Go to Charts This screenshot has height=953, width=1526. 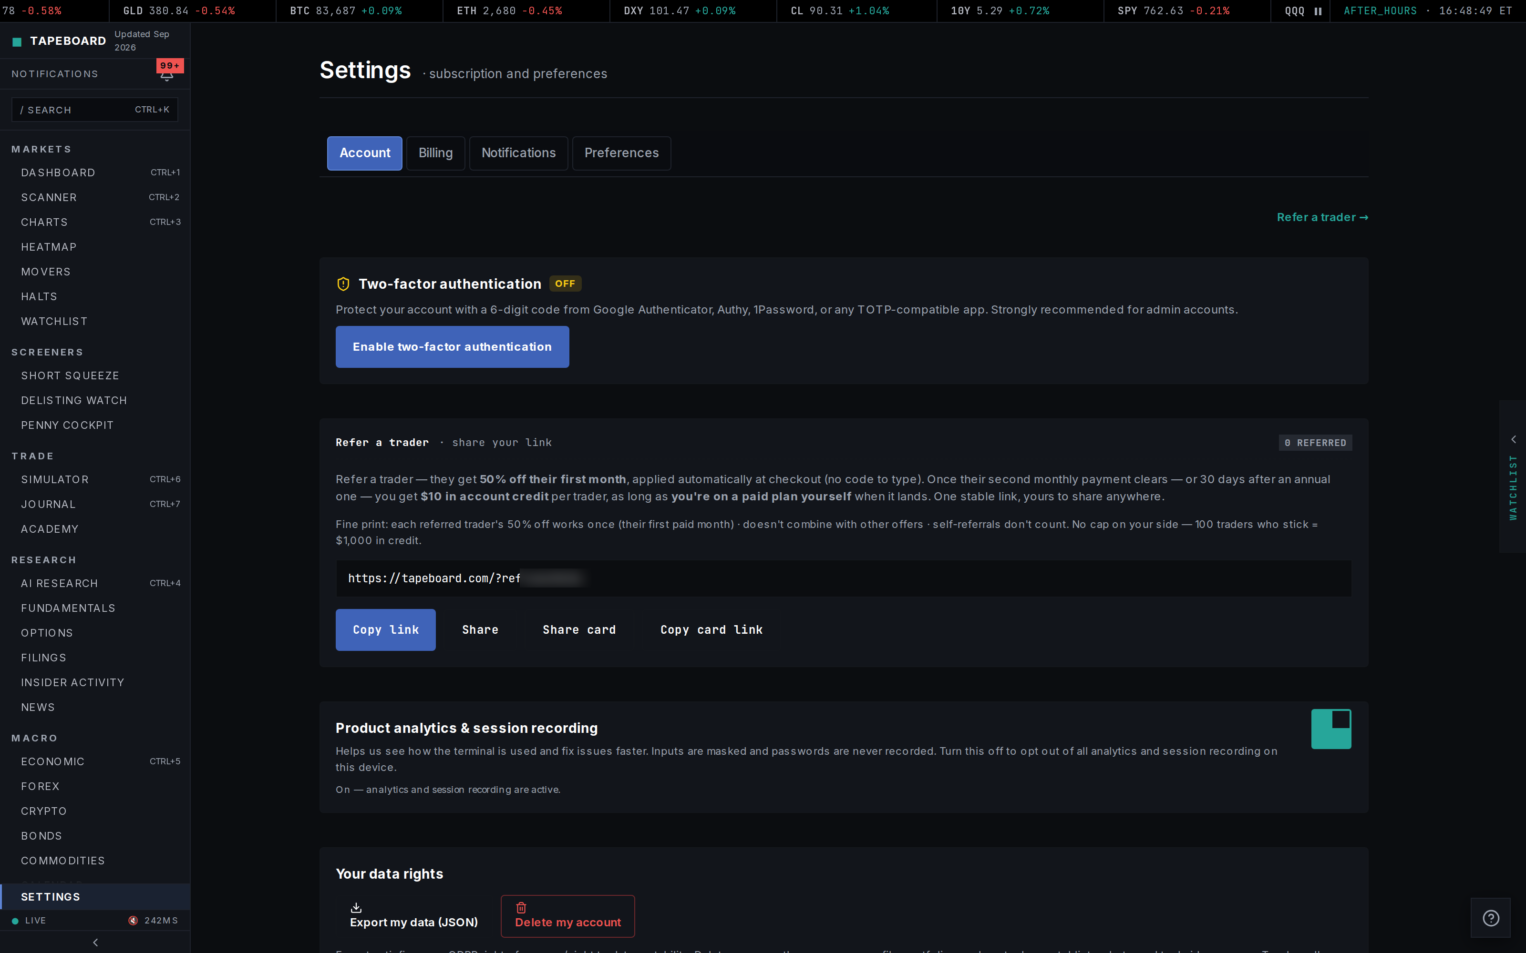click(95, 222)
